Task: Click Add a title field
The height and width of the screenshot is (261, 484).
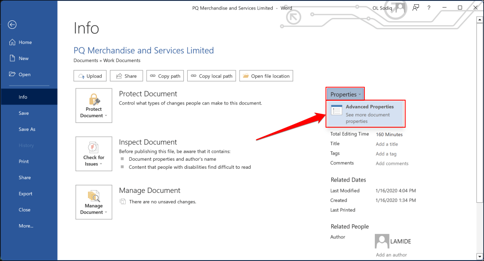Action: [x=387, y=144]
